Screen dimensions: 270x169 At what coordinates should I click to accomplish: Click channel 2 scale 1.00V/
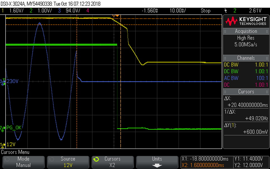(45, 11)
